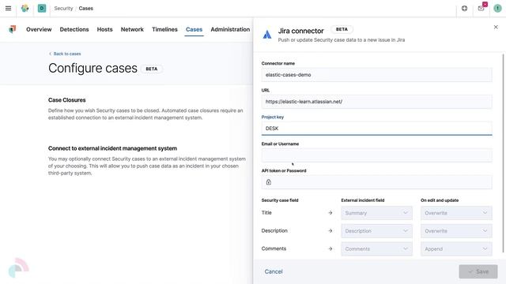Select the Cases tab
This screenshot has width=506, height=284.
pos(194,29)
